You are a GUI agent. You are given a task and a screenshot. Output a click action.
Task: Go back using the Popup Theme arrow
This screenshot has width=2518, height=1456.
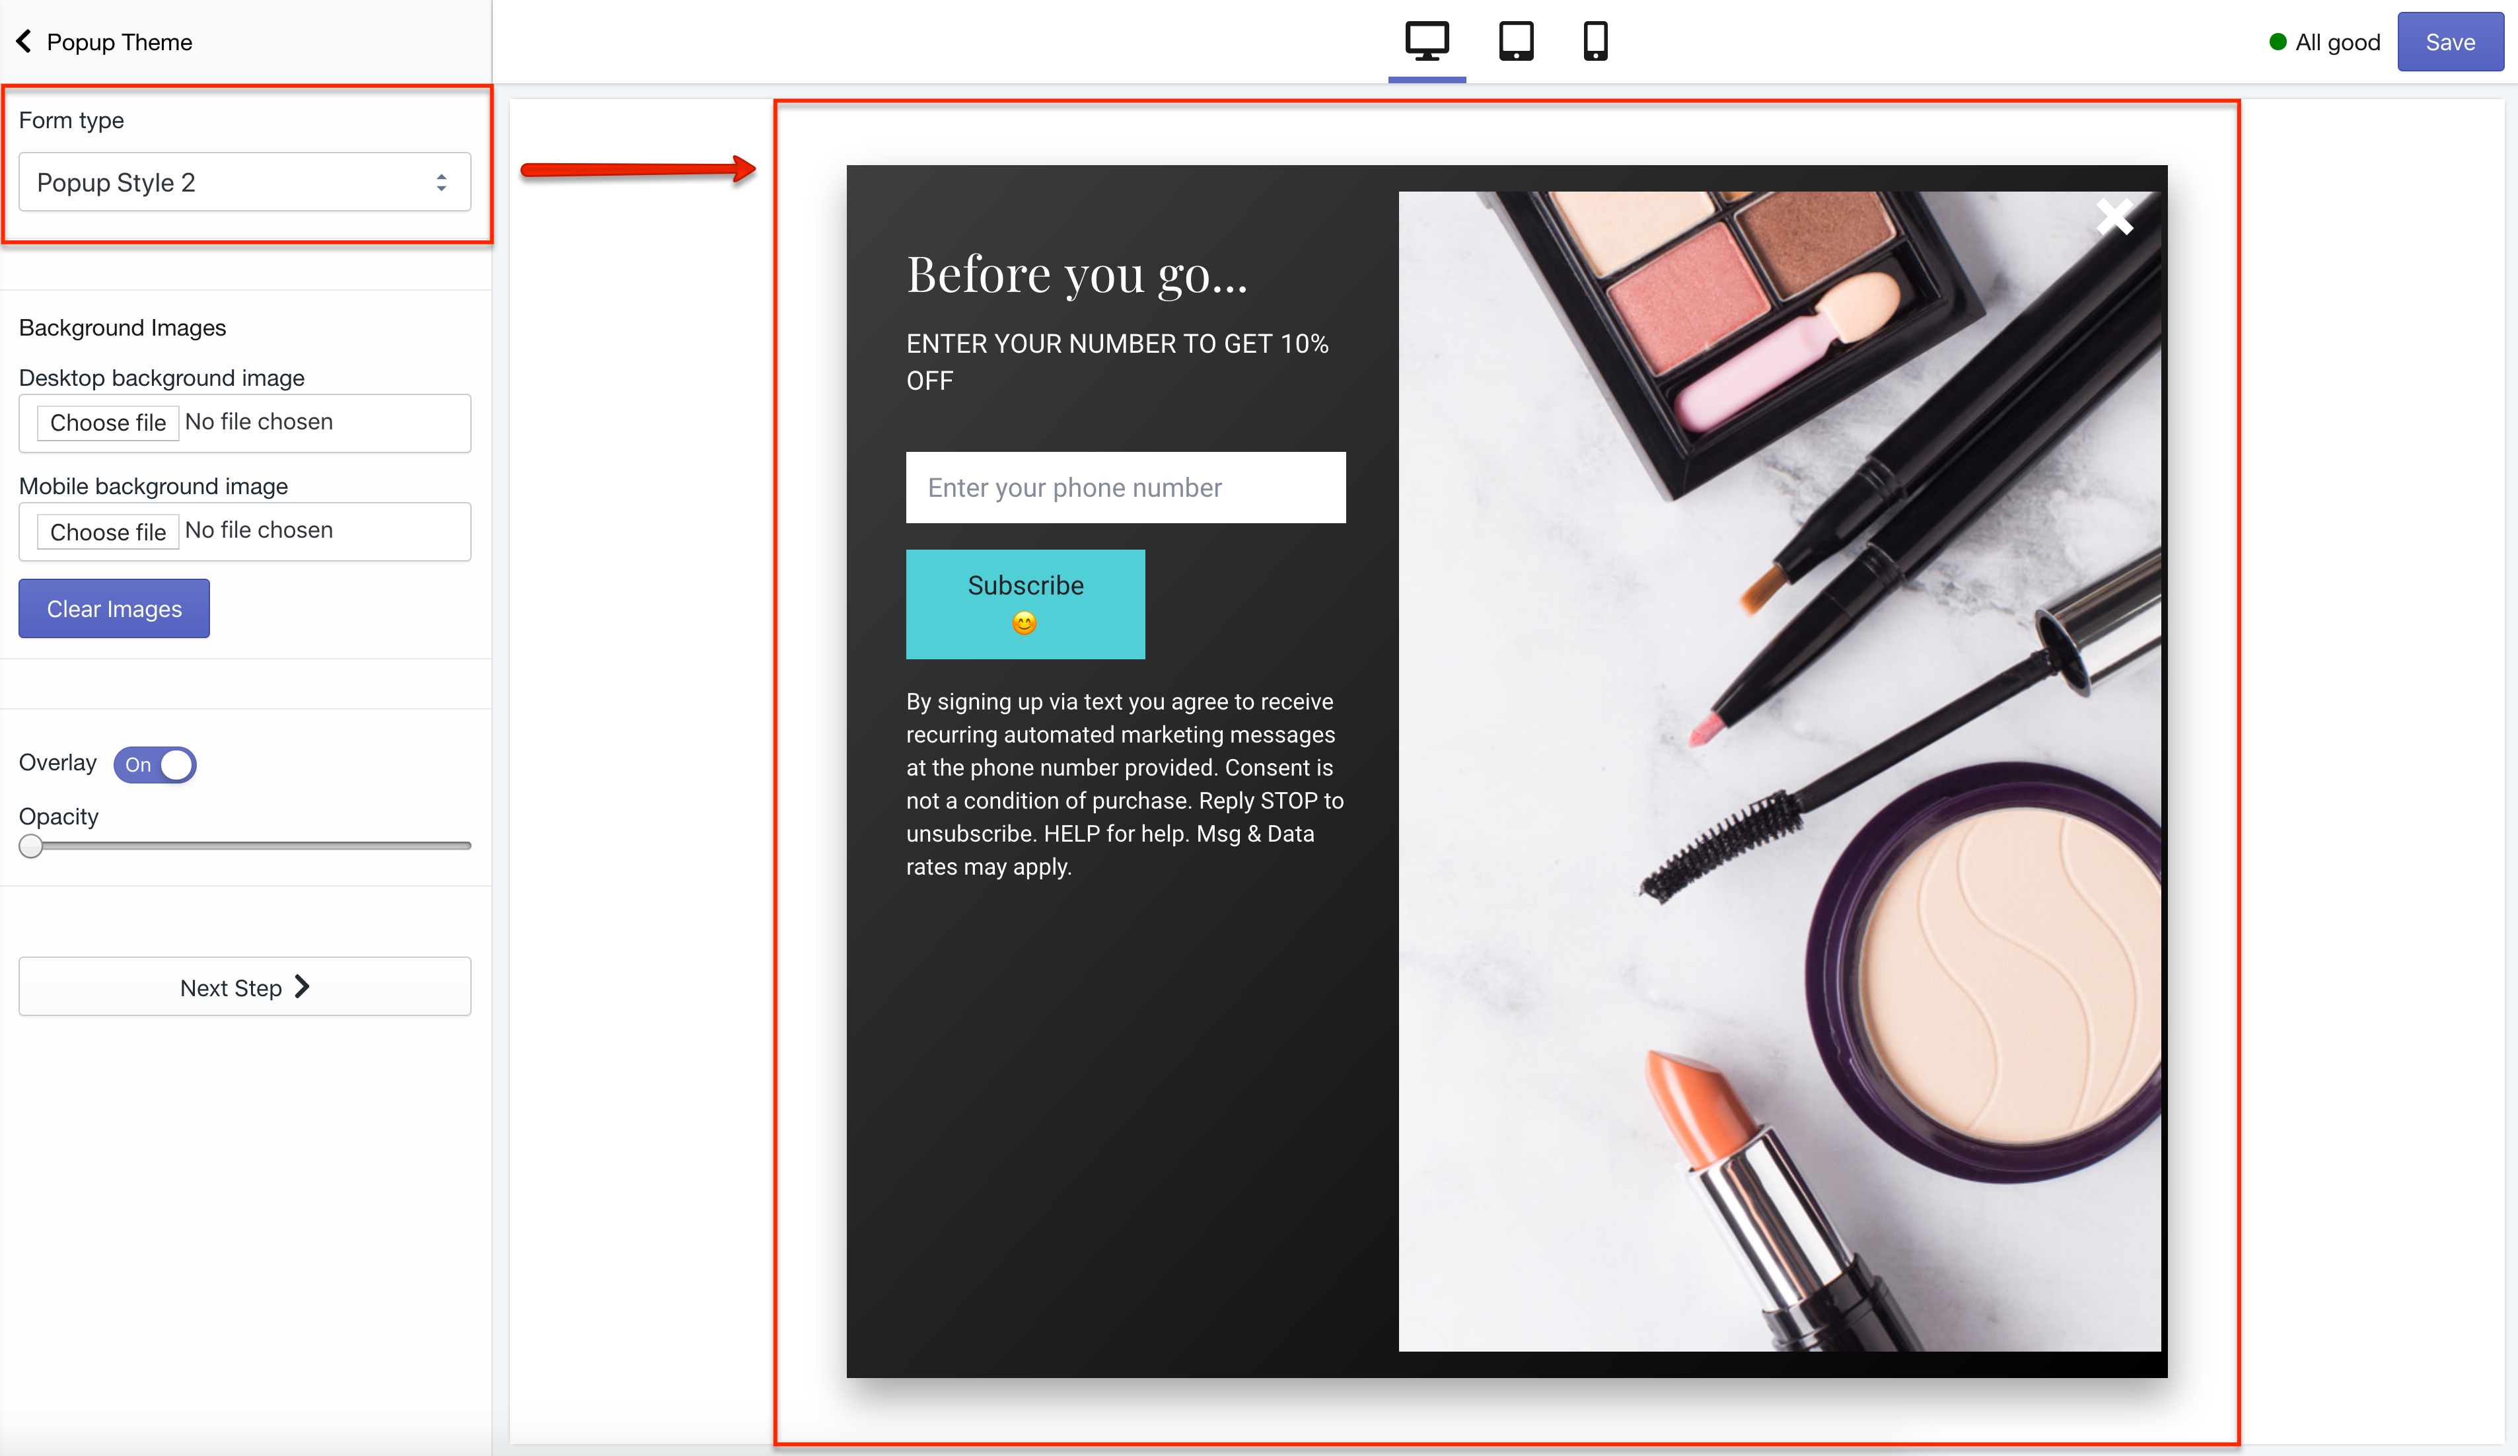pyautogui.click(x=24, y=41)
